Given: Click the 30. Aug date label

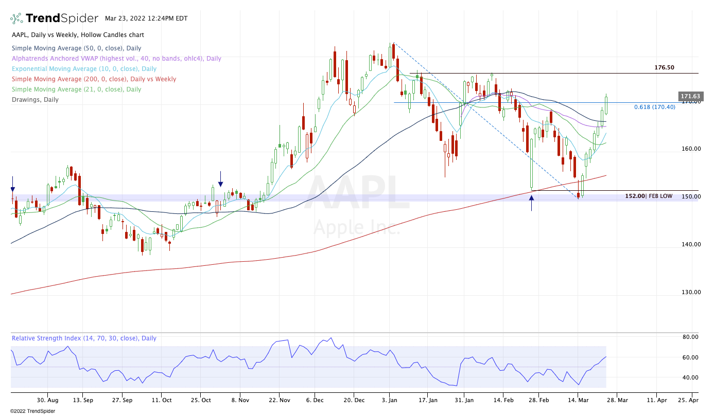Looking at the screenshot, I should tap(47, 400).
